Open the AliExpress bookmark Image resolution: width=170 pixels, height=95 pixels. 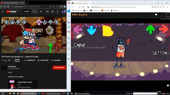pyautogui.click(x=105, y=11)
